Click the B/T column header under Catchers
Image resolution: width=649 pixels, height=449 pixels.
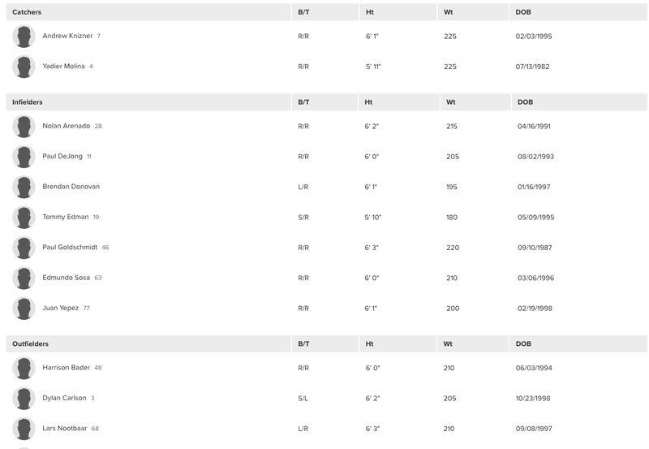pos(303,12)
